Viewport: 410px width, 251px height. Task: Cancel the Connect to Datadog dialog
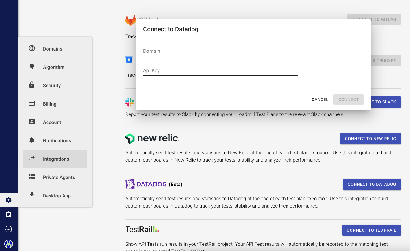320,99
